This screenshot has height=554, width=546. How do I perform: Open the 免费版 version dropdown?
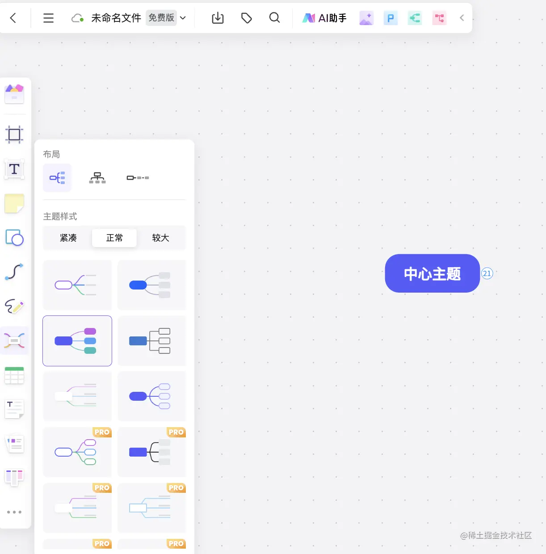(166, 18)
